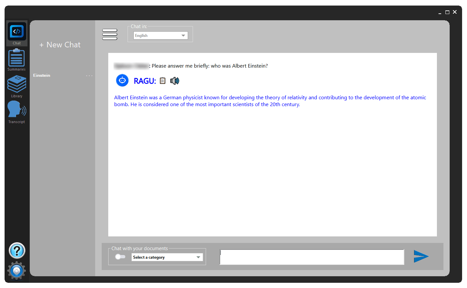Toggle the hamburger menu to collapse sidebar
The width and height of the screenshot is (467, 288).
pyautogui.click(x=110, y=34)
